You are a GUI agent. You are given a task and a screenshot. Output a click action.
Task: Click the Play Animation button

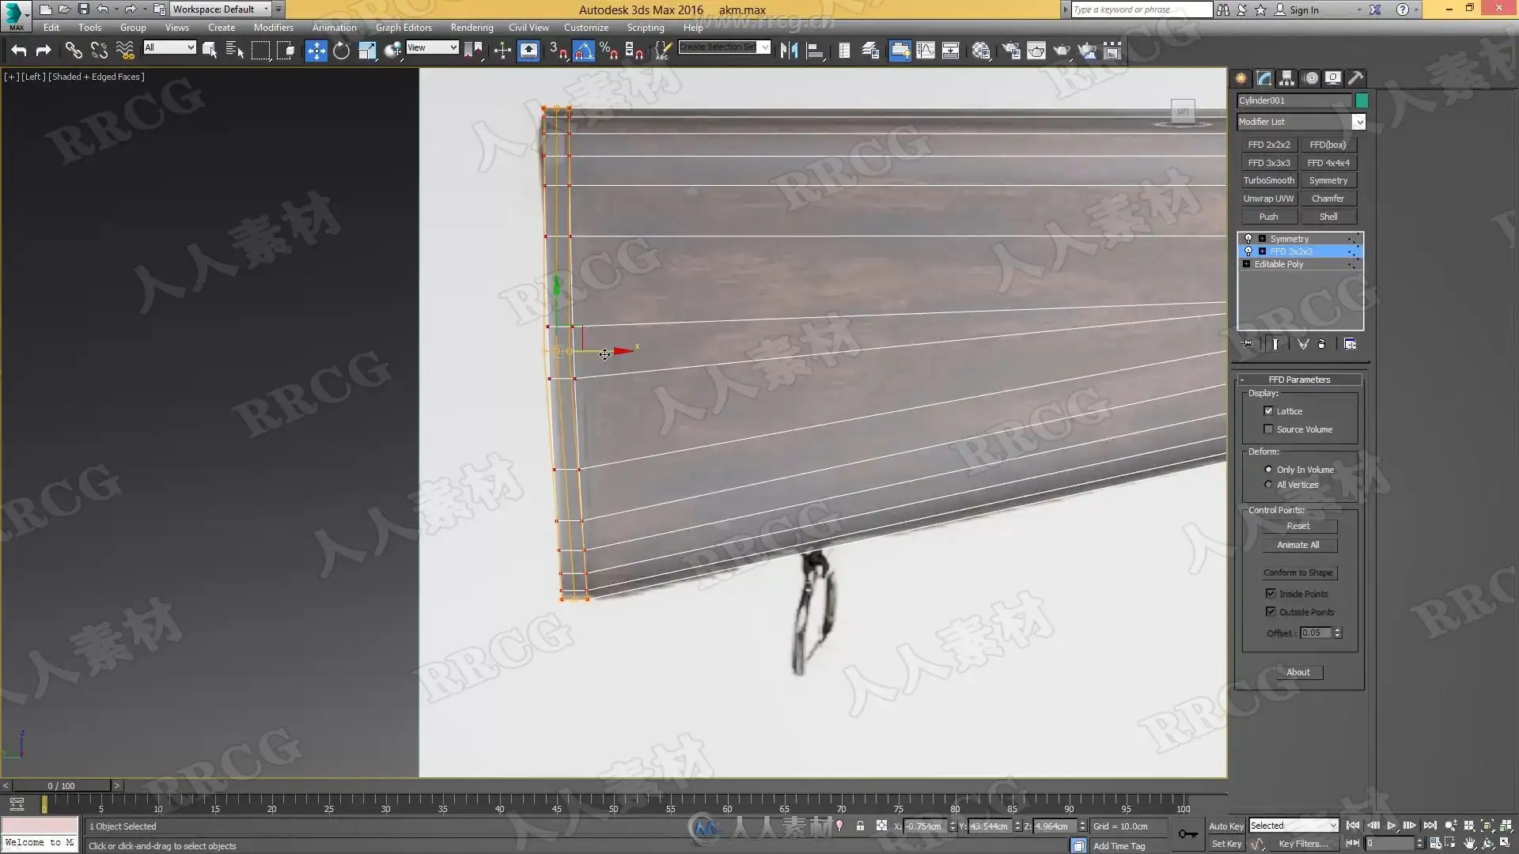pos(1391,826)
